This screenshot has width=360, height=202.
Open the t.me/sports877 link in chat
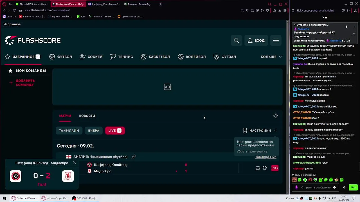click(x=320, y=33)
